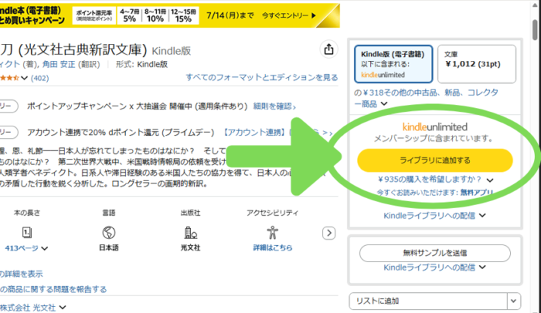Click the 無料サンプルを送信 button

pos(434,253)
